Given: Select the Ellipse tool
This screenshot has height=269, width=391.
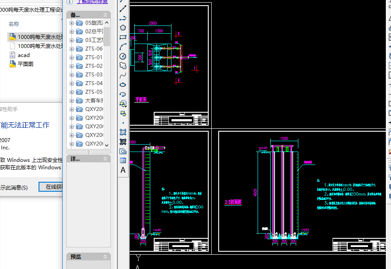Looking at the screenshot, I should (123, 85).
